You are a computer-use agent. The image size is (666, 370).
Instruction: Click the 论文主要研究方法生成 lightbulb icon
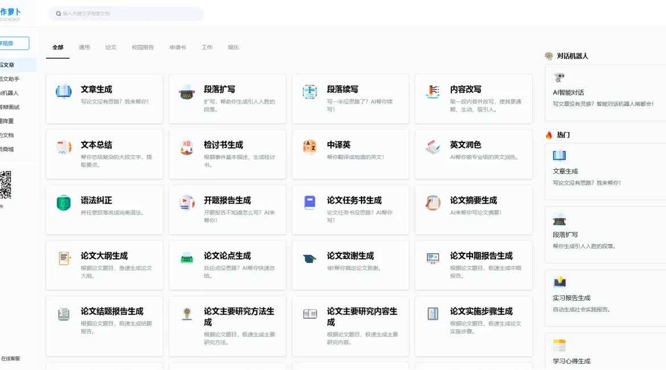click(x=187, y=314)
